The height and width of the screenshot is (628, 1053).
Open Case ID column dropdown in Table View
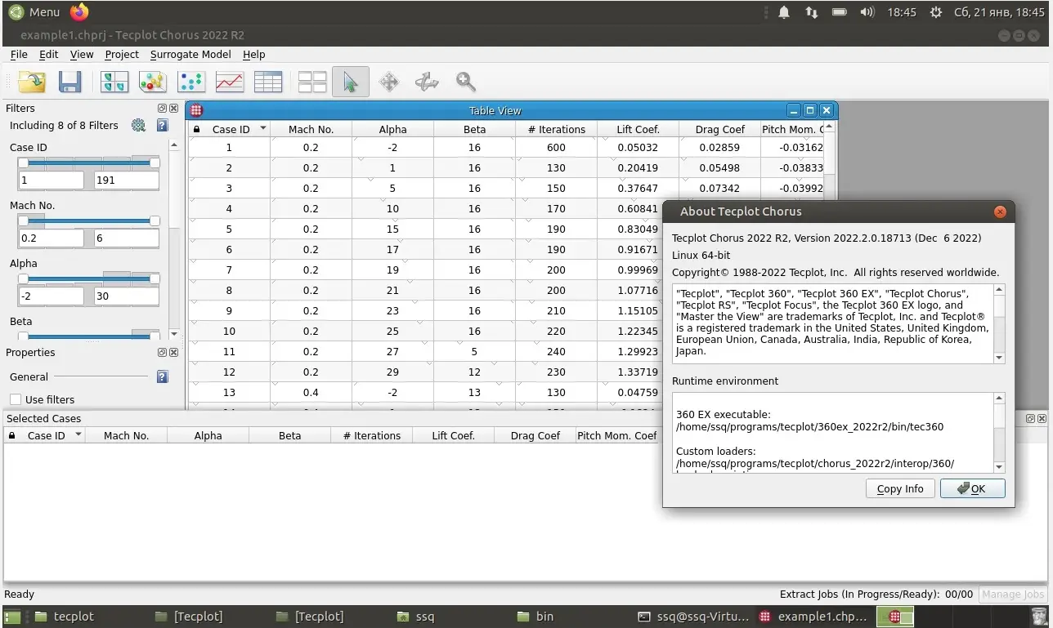(x=262, y=129)
